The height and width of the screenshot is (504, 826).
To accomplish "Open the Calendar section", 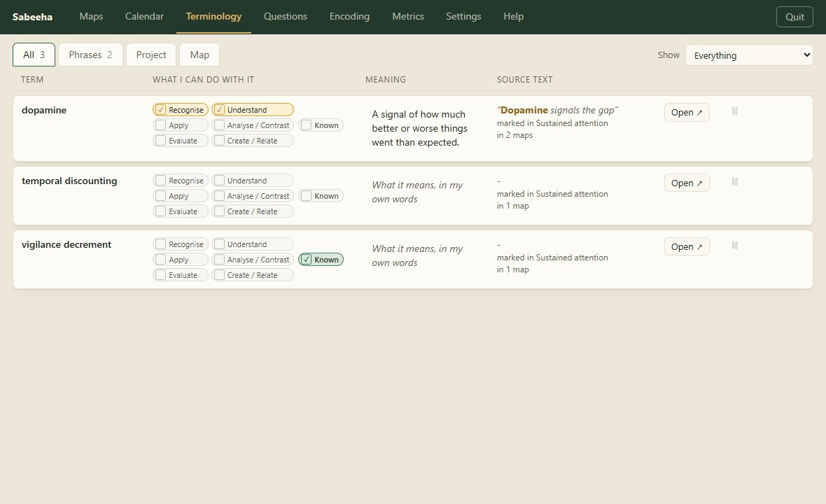I will click(x=144, y=16).
